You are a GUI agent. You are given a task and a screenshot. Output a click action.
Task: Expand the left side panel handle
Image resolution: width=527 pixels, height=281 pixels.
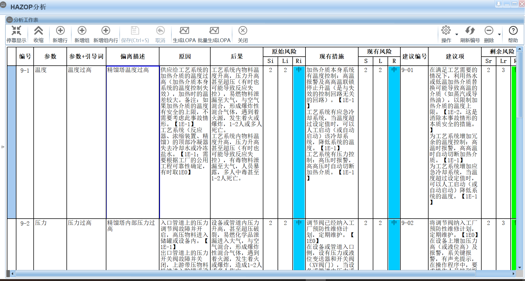tap(3, 147)
